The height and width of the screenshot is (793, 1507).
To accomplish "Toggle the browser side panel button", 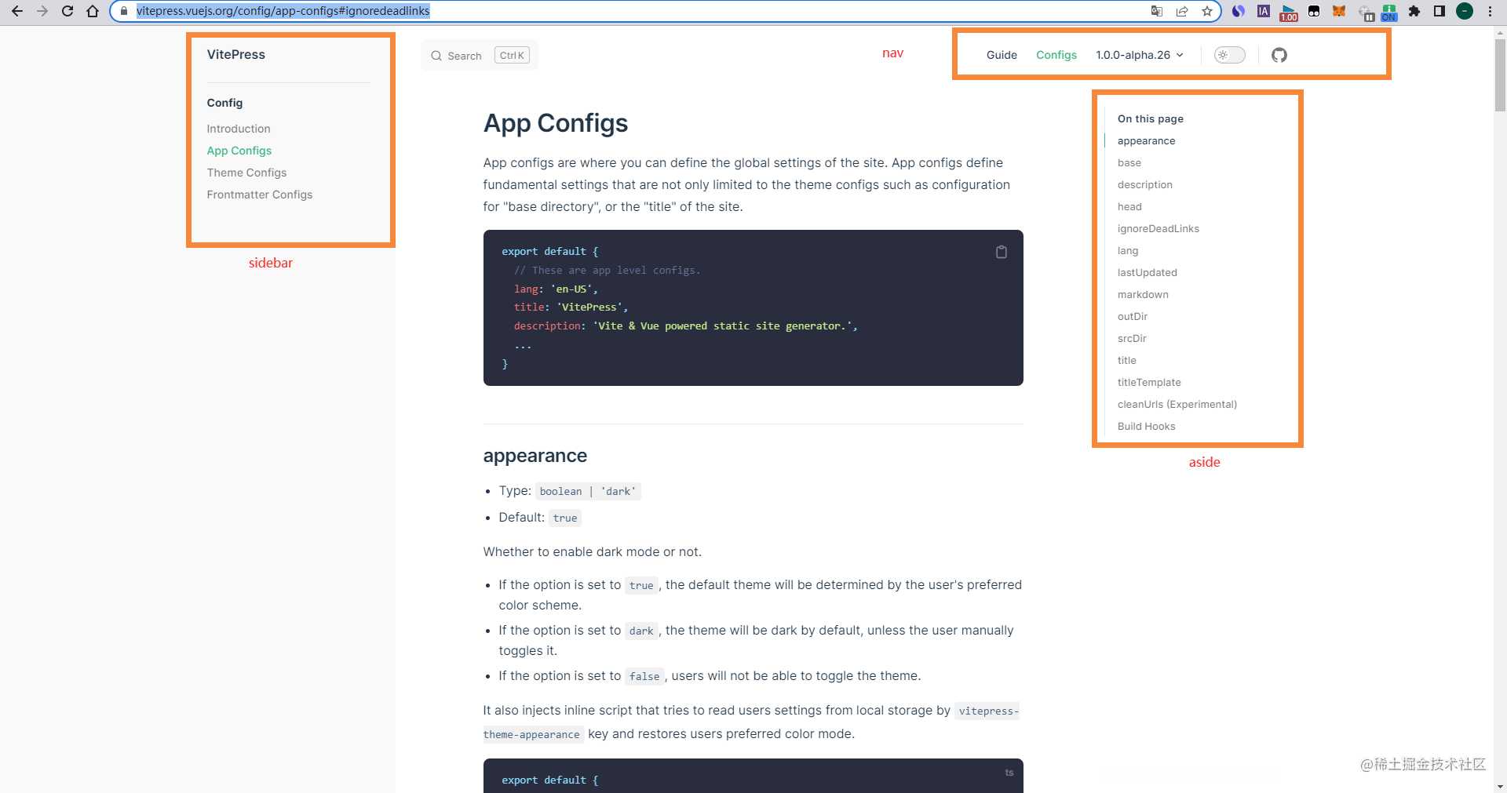I will tap(1439, 11).
